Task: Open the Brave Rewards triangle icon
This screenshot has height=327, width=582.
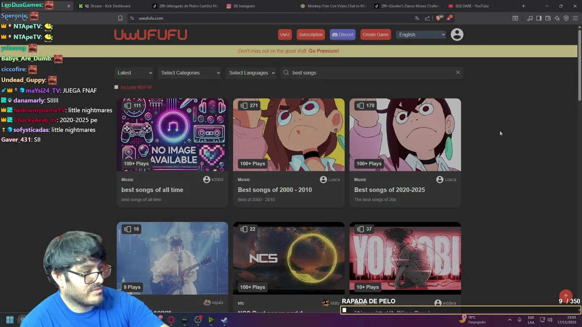Action: 449,18
